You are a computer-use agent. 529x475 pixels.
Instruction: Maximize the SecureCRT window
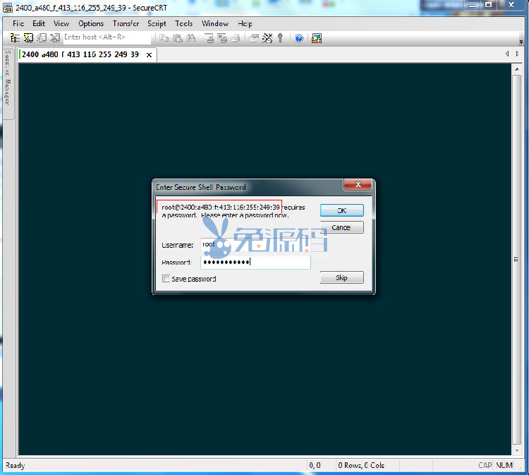[488, 5]
